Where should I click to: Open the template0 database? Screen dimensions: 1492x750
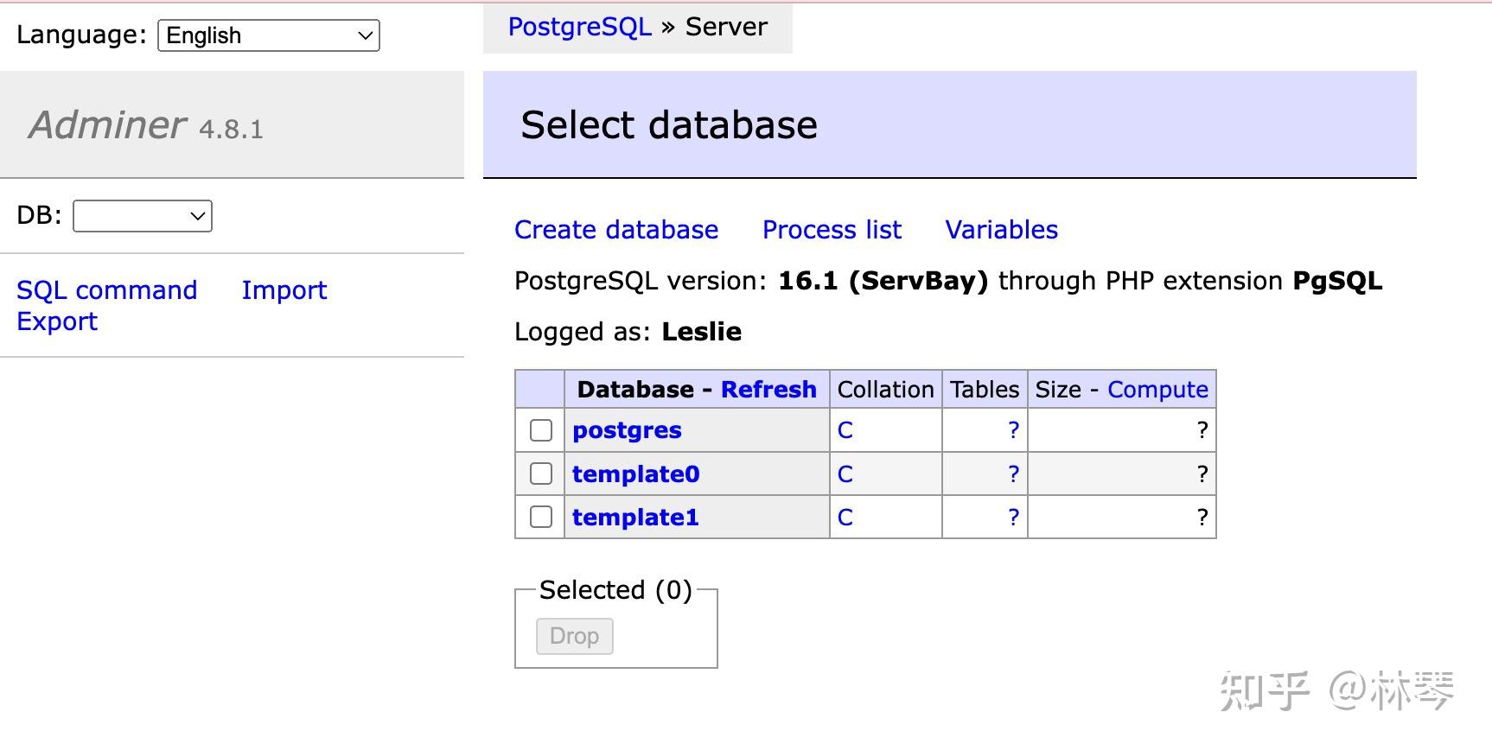click(635, 474)
